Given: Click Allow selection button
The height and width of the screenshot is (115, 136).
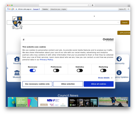Looking at the screenshot, I should 68,84.
